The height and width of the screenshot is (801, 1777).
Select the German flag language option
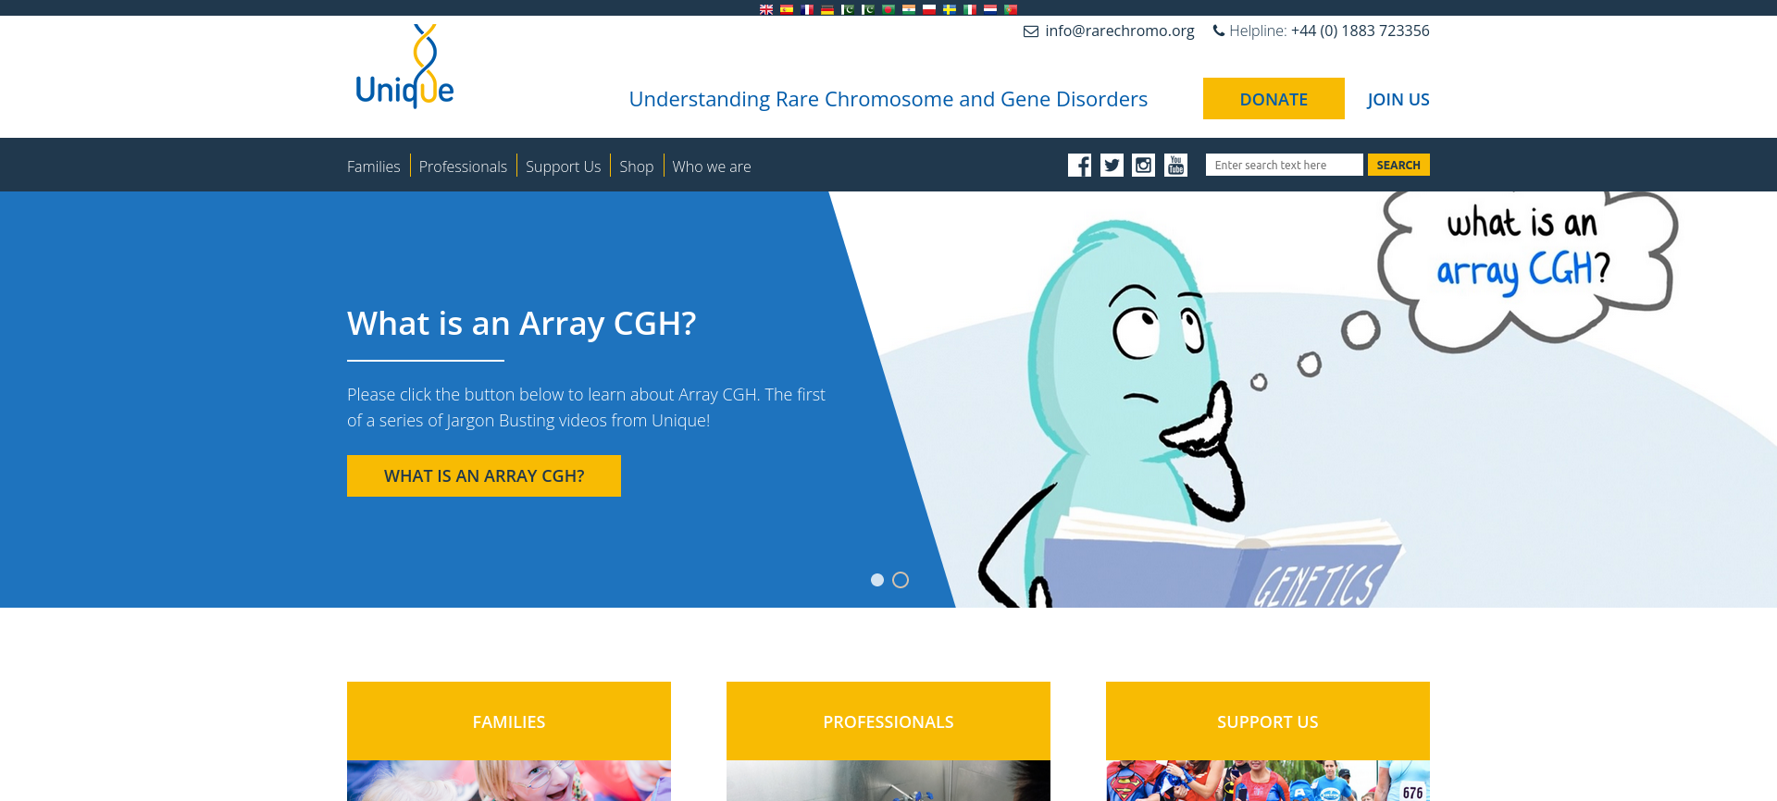click(827, 9)
